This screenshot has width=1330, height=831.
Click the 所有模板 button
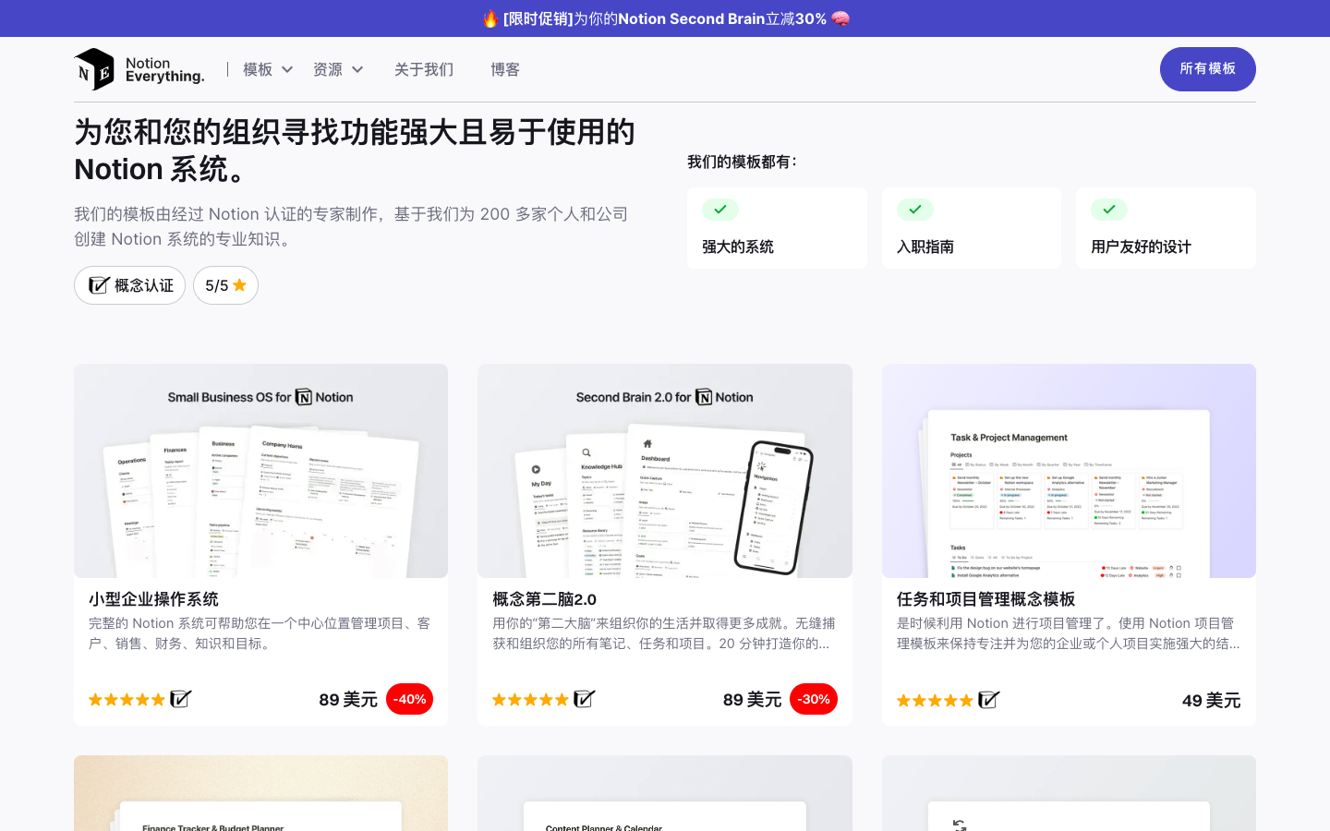click(1207, 69)
